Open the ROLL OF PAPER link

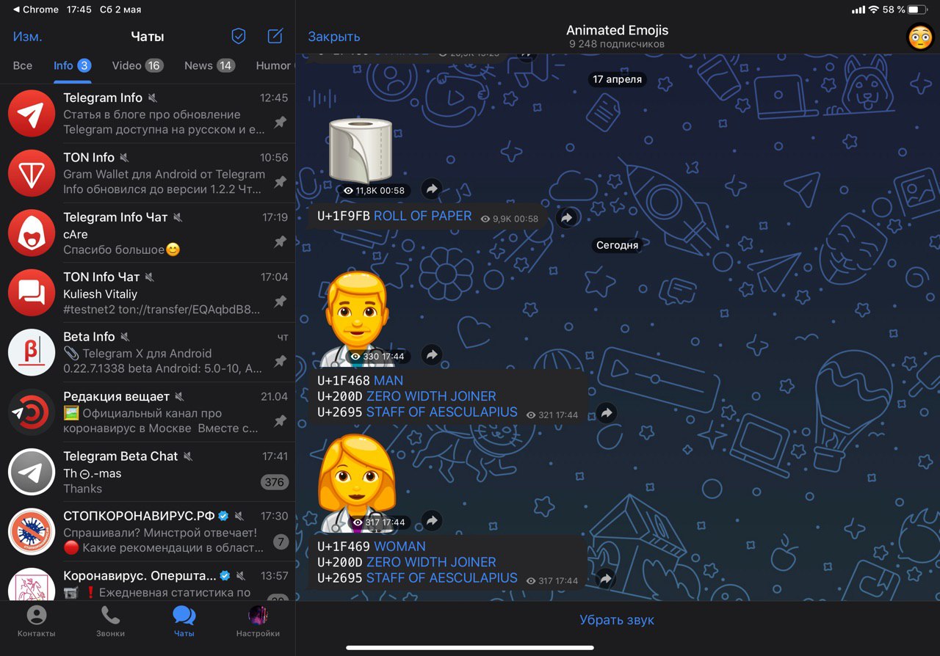[x=423, y=216]
